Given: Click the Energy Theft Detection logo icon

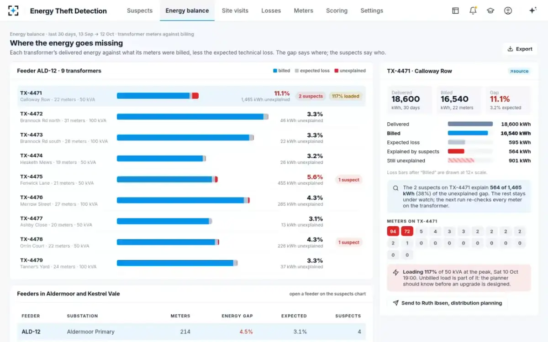Looking at the screenshot, I should point(13,10).
